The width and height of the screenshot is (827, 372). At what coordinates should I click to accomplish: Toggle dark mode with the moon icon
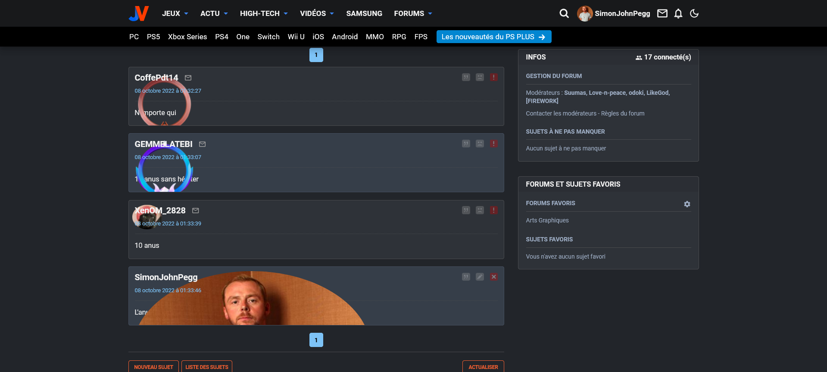694,14
